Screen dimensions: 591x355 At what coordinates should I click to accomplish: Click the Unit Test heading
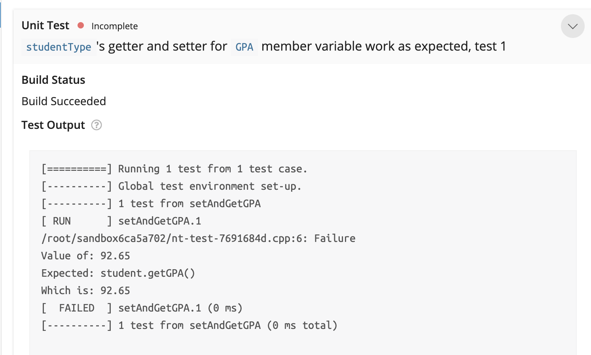pos(45,26)
